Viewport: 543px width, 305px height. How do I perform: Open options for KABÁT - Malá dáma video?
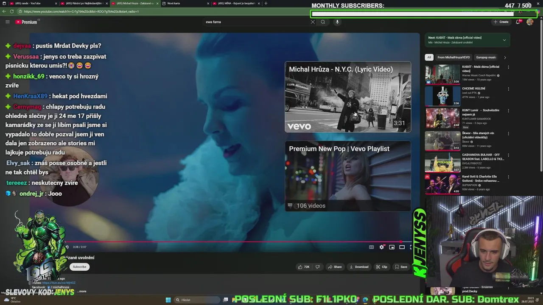[x=508, y=67]
